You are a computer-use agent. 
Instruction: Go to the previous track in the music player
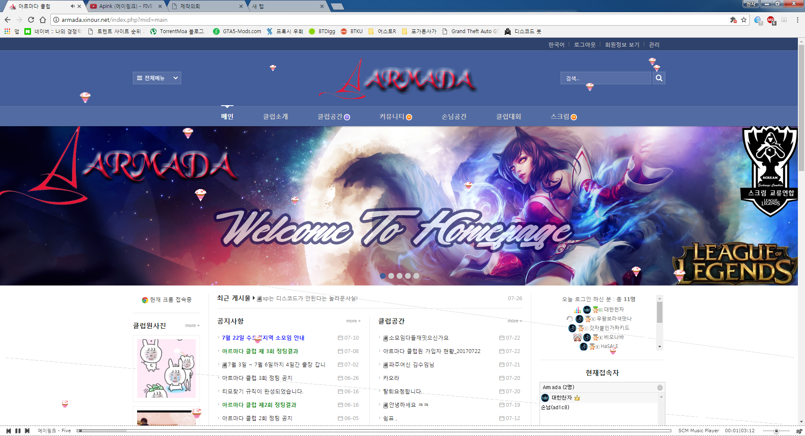9,431
